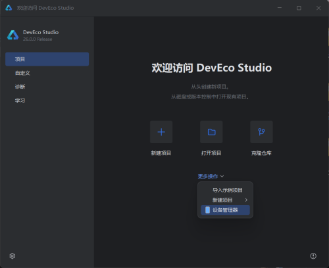Click the phone icon beside 设备管理器
The height and width of the screenshot is (268, 329).
(207, 210)
